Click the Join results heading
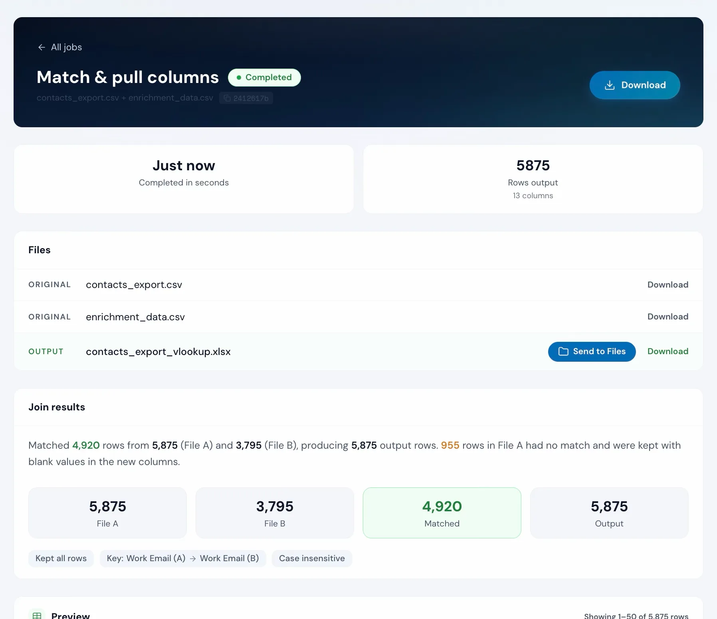The width and height of the screenshot is (717, 619). (x=57, y=407)
